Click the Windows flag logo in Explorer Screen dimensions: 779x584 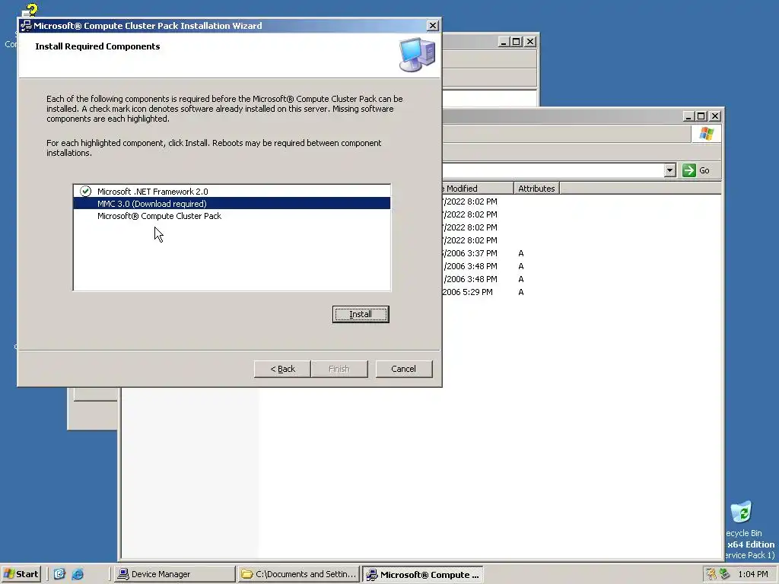click(x=706, y=134)
